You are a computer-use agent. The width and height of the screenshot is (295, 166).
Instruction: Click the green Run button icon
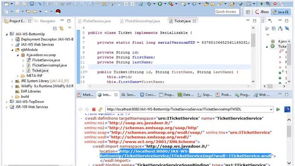coord(160,4)
